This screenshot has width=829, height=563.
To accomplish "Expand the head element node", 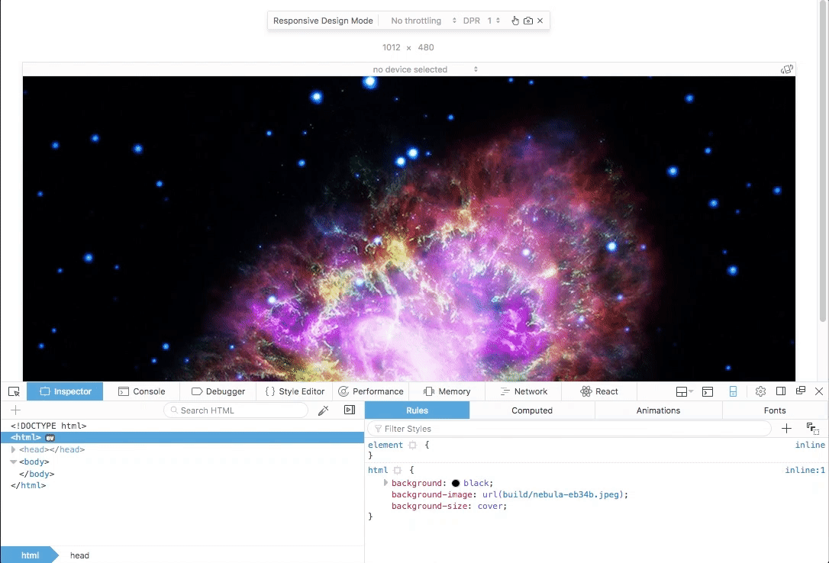I will tap(13, 449).
